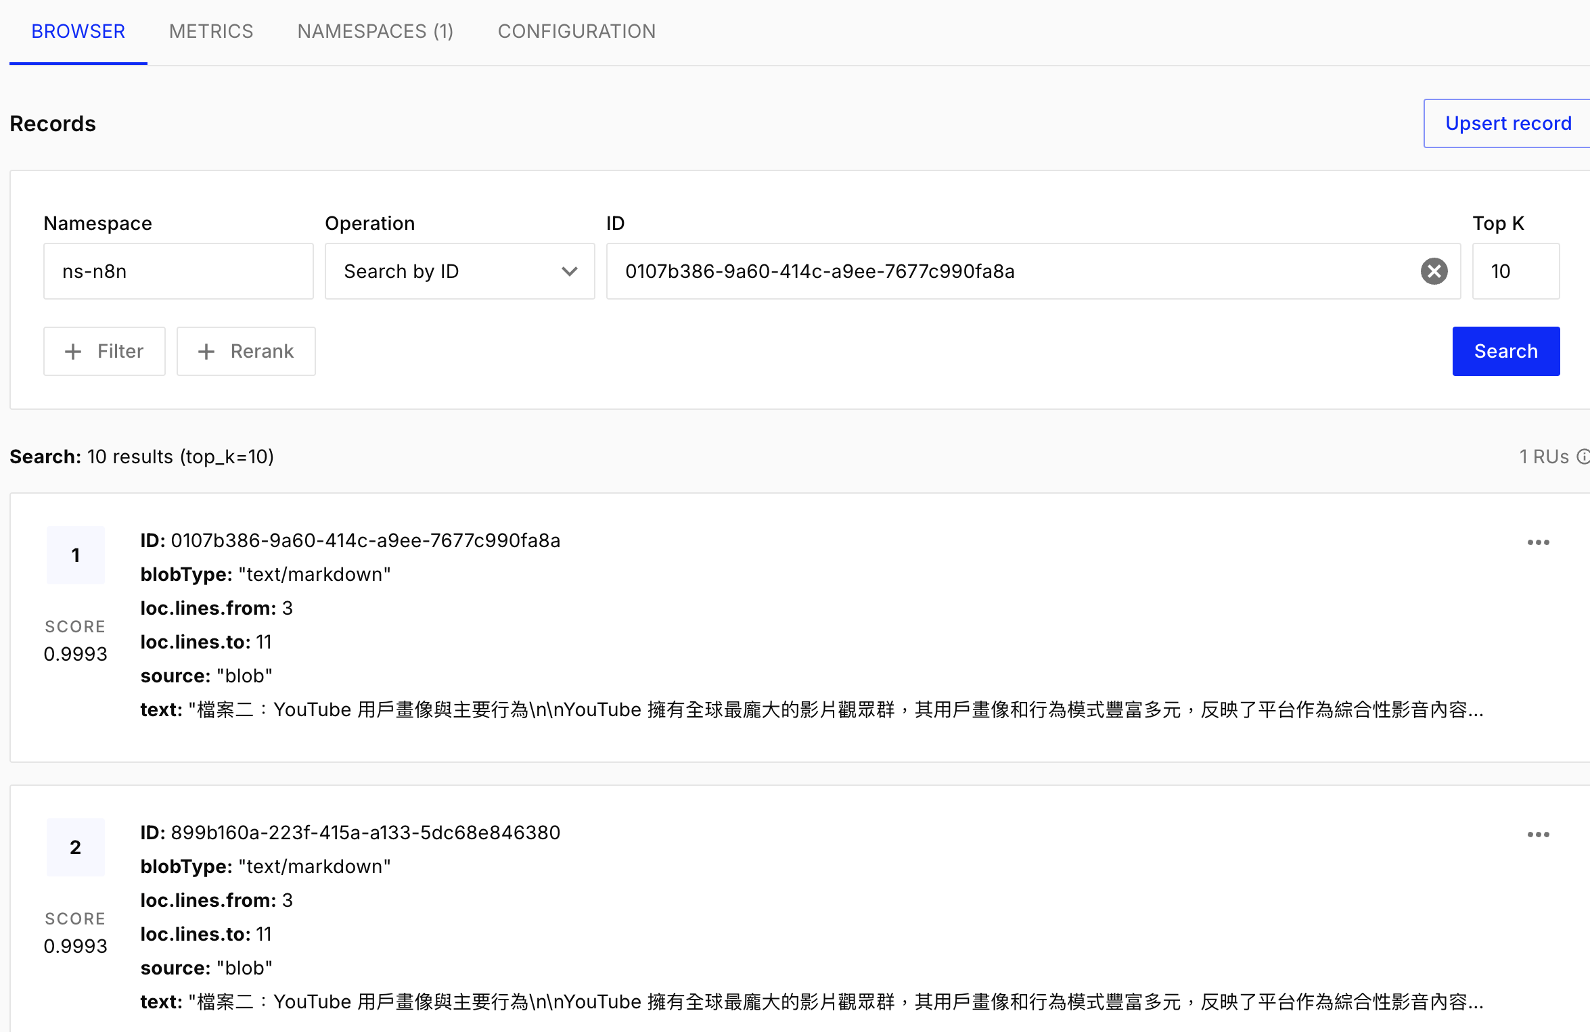This screenshot has height=1032, width=1590.
Task: Click the RUs info icon
Action: [x=1583, y=457]
